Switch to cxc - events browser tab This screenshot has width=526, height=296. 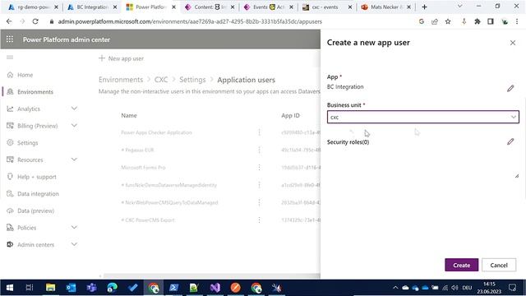[327, 7]
